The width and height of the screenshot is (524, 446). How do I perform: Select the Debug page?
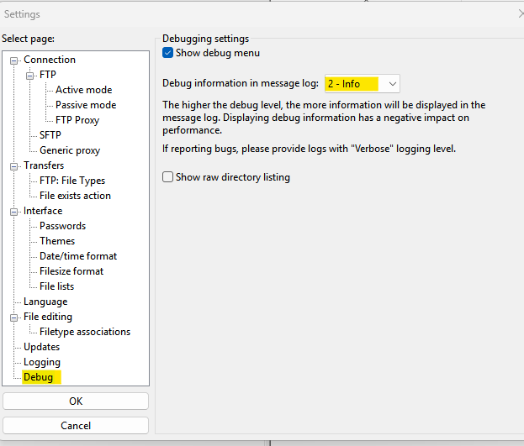[x=38, y=377]
